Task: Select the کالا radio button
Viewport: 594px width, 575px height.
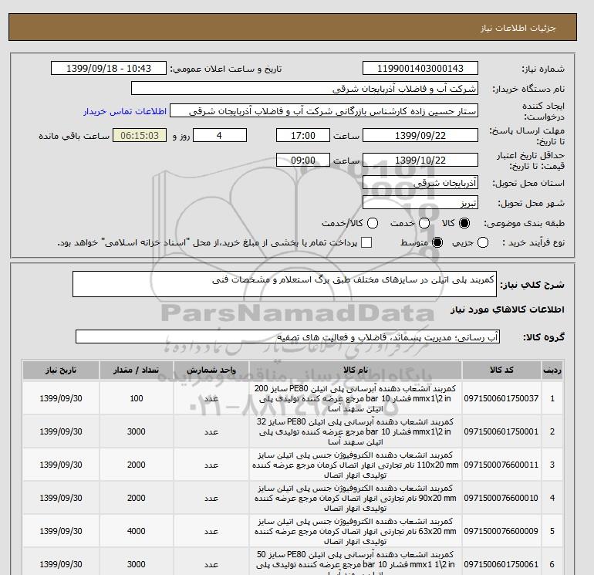Action: 464,223
